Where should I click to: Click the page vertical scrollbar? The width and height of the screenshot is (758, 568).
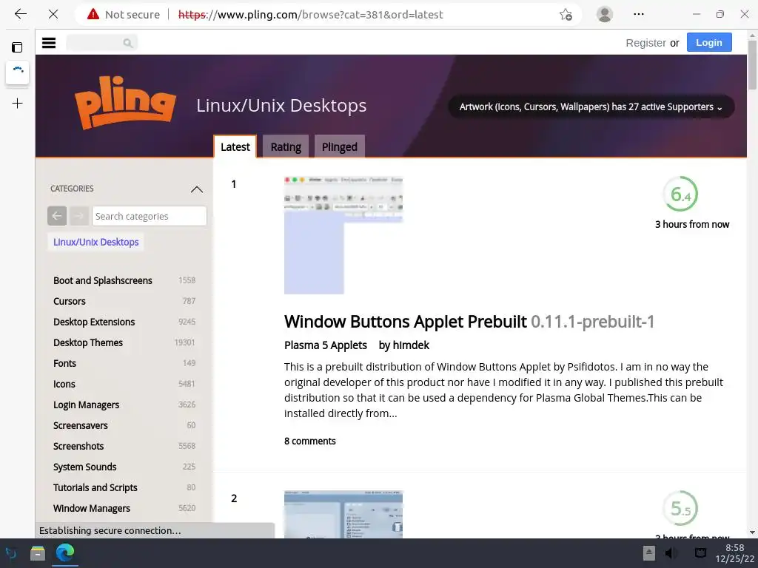[752, 65]
